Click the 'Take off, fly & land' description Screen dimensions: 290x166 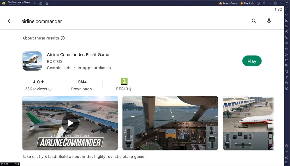coord(84,157)
